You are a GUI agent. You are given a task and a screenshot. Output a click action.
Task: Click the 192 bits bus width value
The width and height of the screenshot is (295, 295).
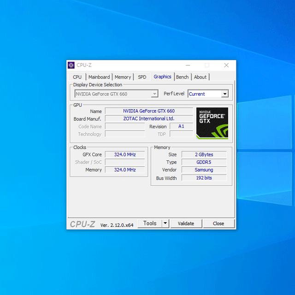pos(204,178)
